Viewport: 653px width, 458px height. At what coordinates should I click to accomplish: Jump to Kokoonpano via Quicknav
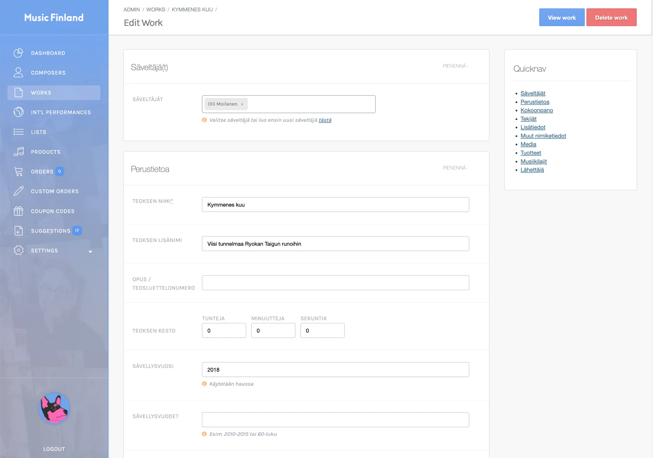coord(537,110)
